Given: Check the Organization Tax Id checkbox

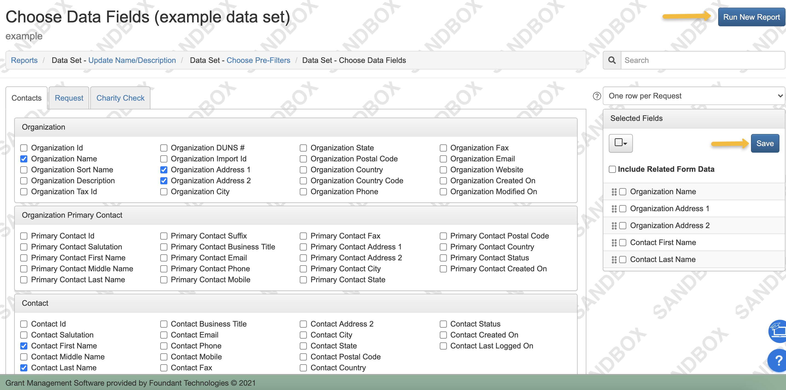Looking at the screenshot, I should [24, 192].
